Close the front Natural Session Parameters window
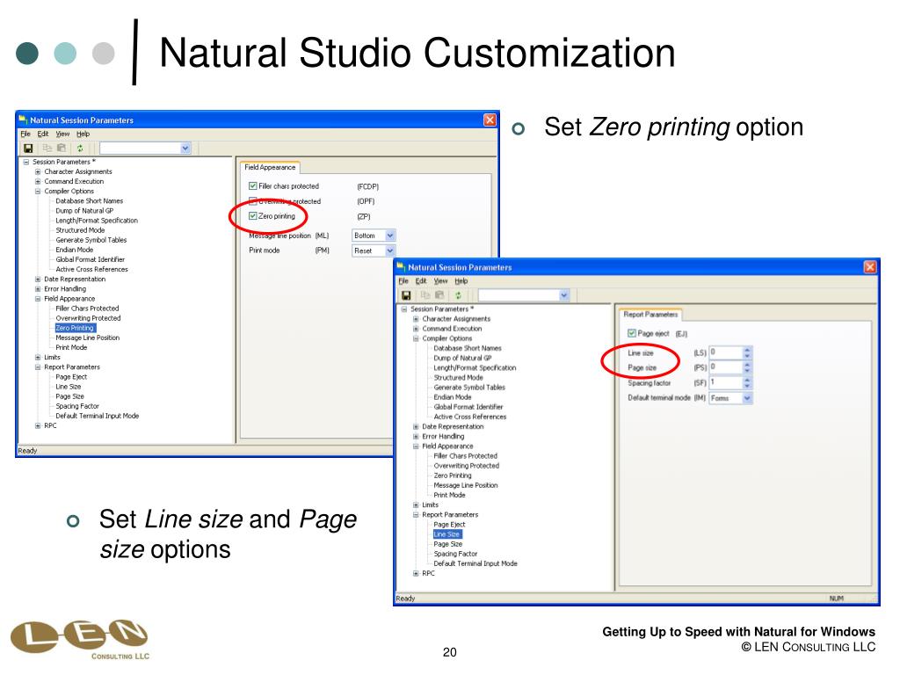Image resolution: width=900 pixels, height=675 pixels. coord(870,267)
